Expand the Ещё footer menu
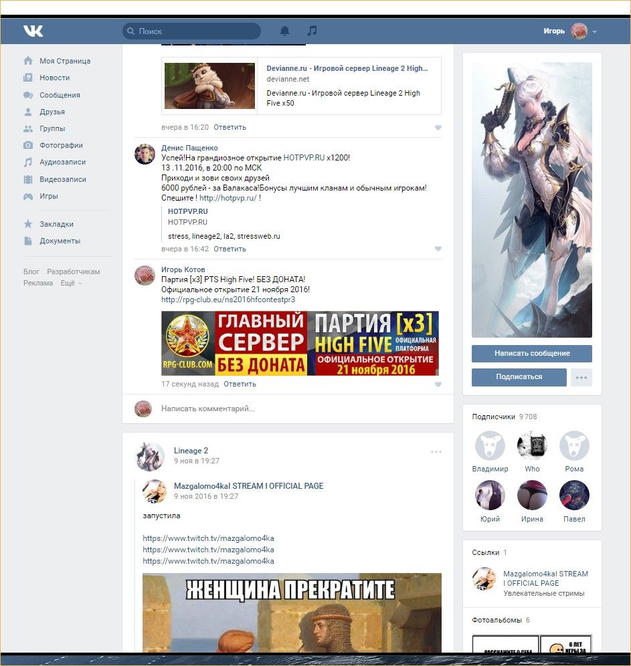 pyautogui.click(x=71, y=284)
